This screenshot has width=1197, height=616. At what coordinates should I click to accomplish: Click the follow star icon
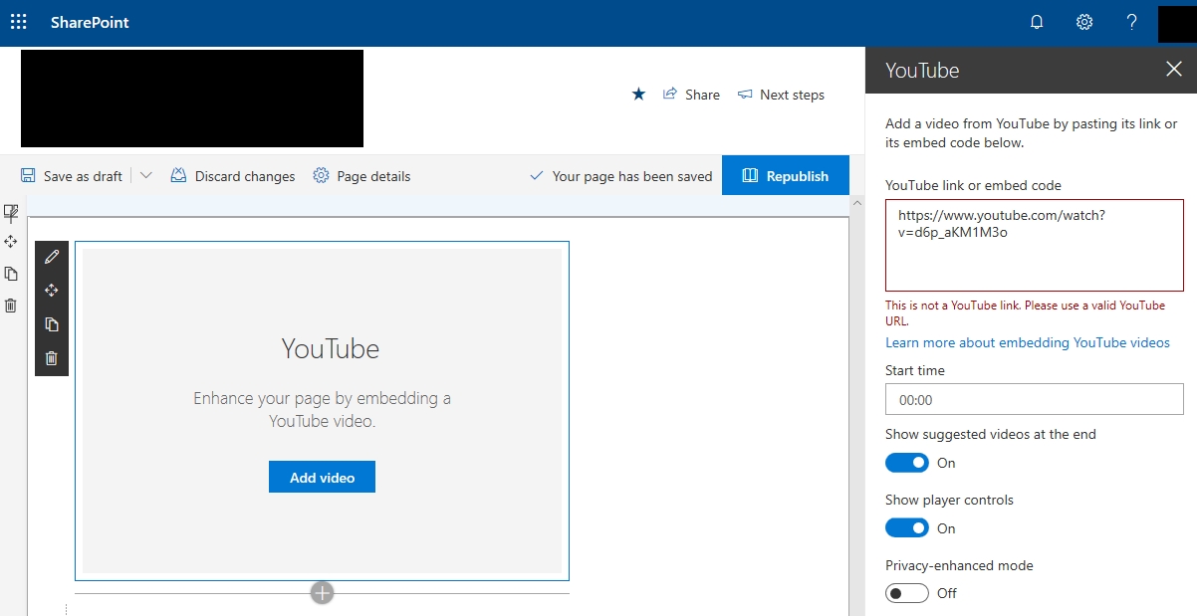click(639, 95)
